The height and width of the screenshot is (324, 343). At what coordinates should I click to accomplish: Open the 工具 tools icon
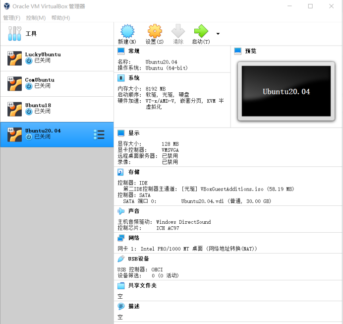click(x=15, y=34)
